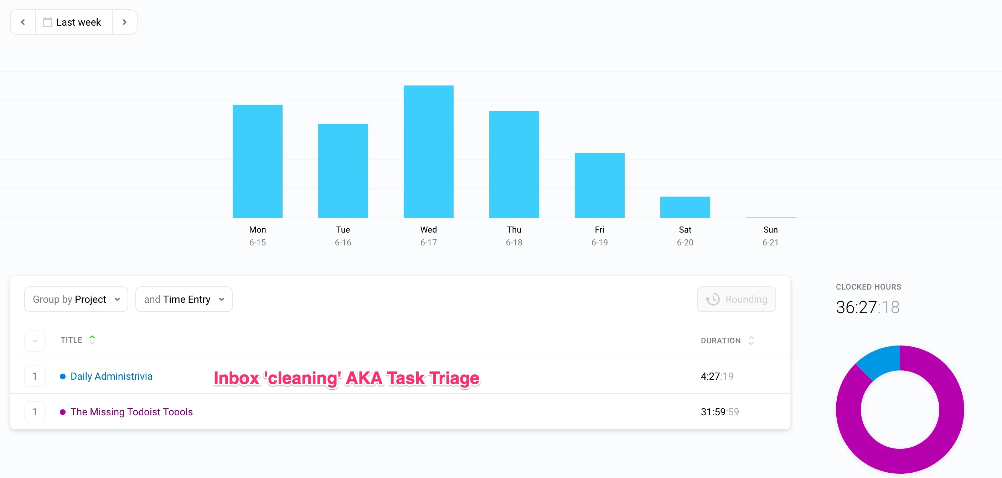Click the magenta dot beside The Missing Todoist Toools
Viewport: 1002px width, 478px height.
coord(63,411)
